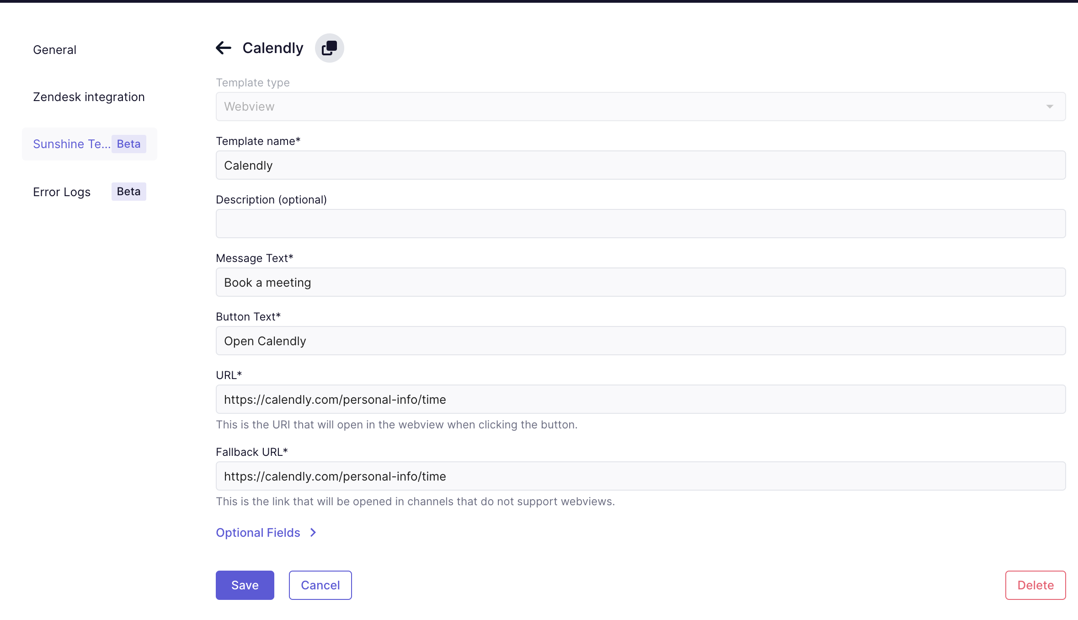The image size is (1078, 620).
Task: Open the Template type Webview dropdown
Action: [640, 107]
